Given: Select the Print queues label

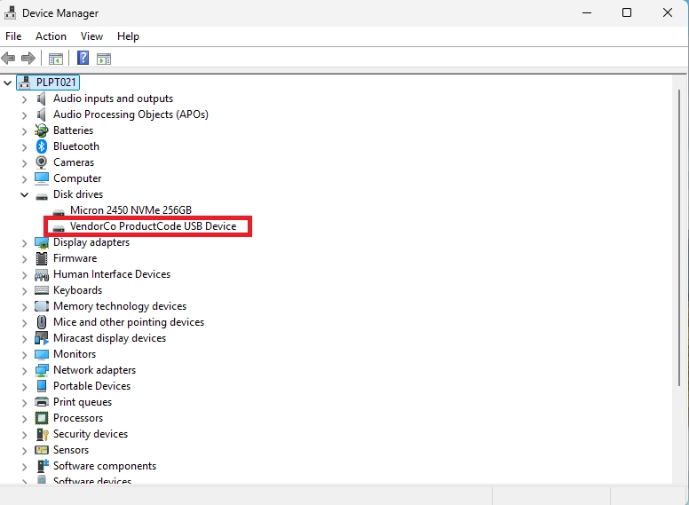Looking at the screenshot, I should tap(83, 402).
